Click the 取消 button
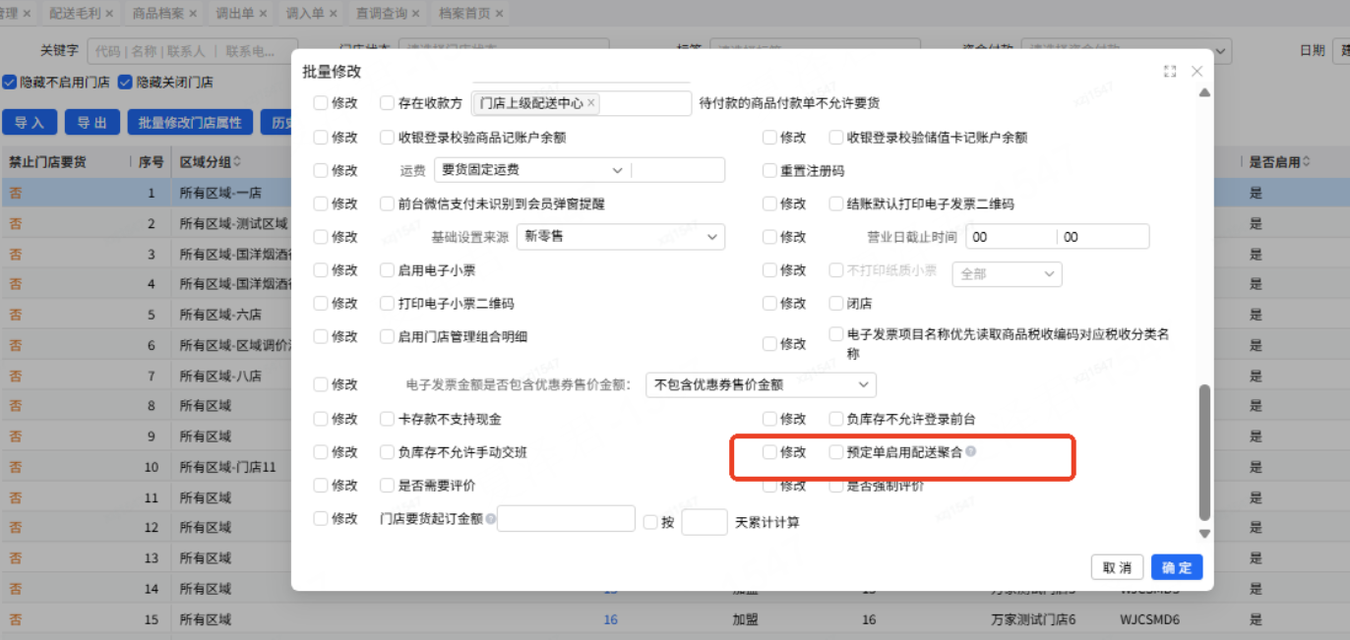 pos(1117,567)
